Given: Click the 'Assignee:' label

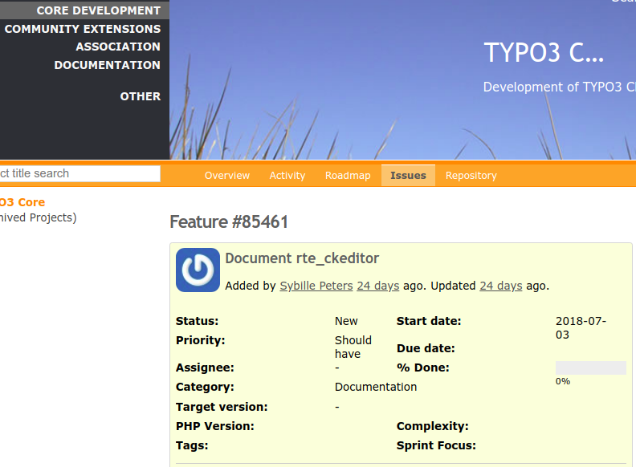Looking at the screenshot, I should click(205, 368).
